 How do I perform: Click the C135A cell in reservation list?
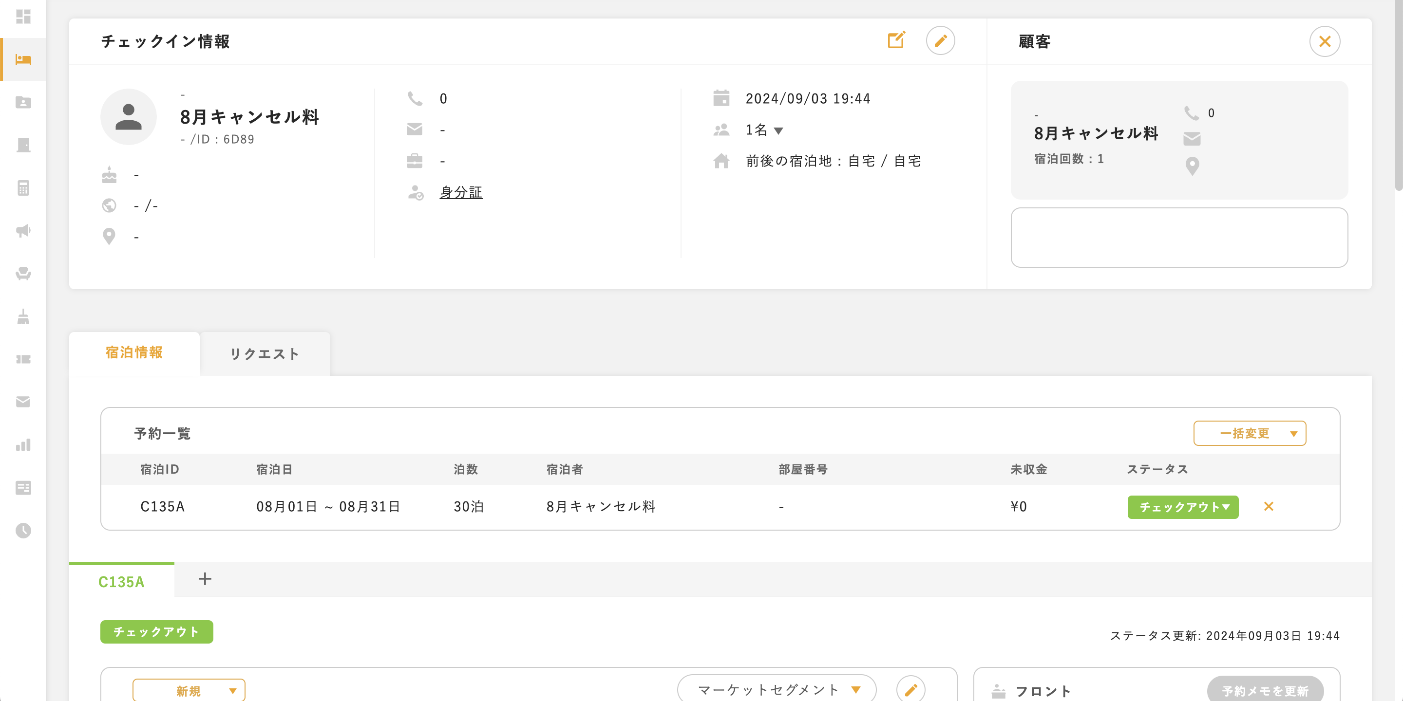coord(162,507)
